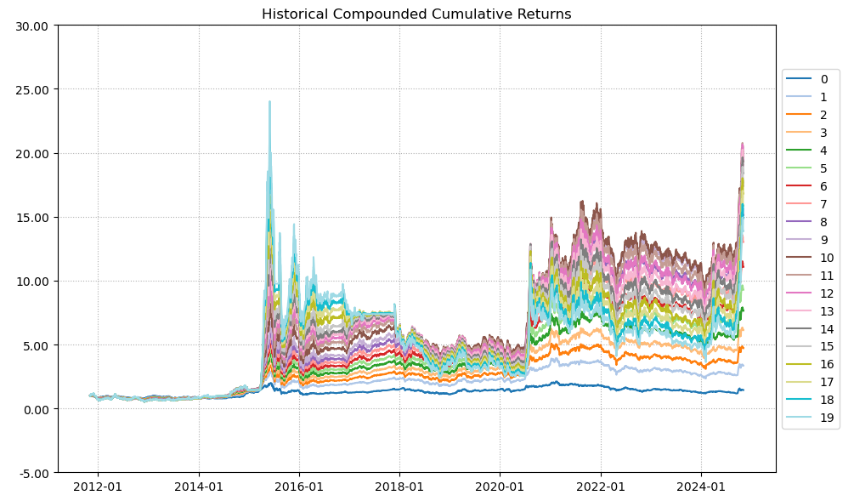Click the pink line swatch for series 12
Image resolution: width=854 pixels, height=501 pixels.
[x=799, y=293]
